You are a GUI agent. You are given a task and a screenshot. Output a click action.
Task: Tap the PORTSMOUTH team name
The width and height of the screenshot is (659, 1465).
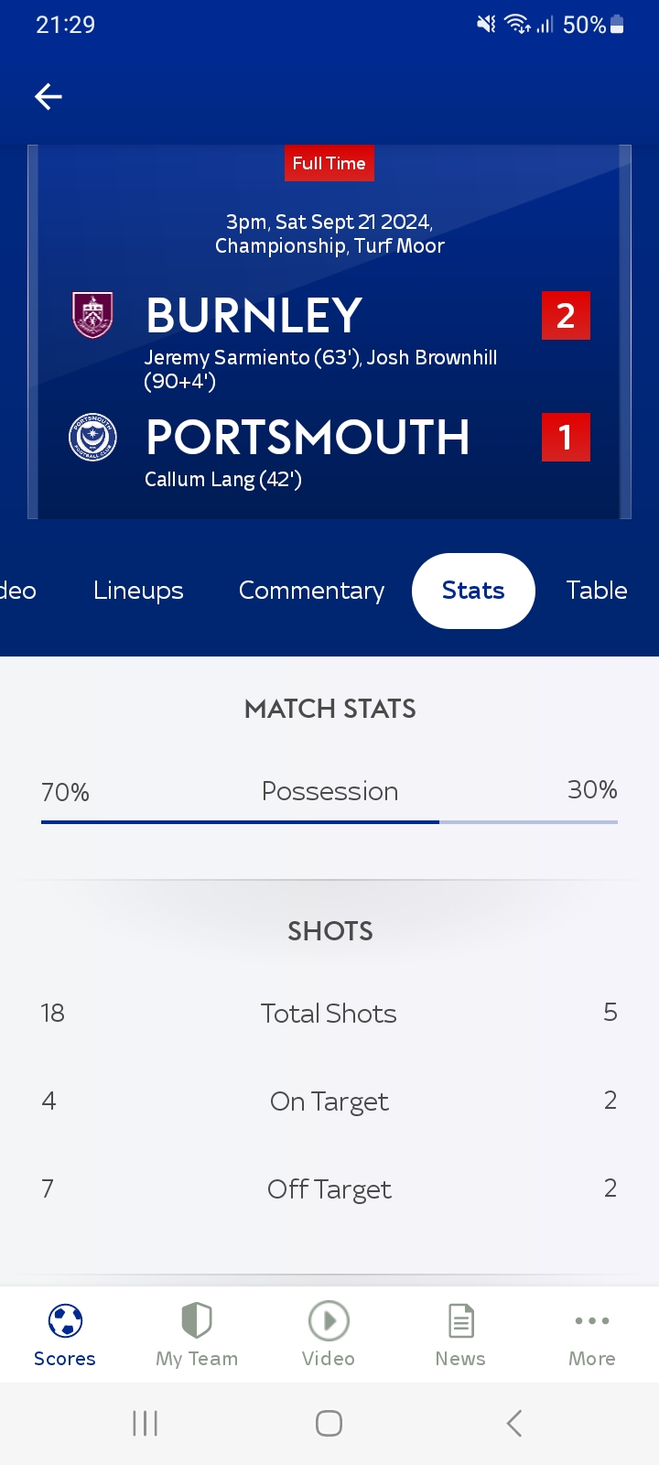pyautogui.click(x=308, y=438)
